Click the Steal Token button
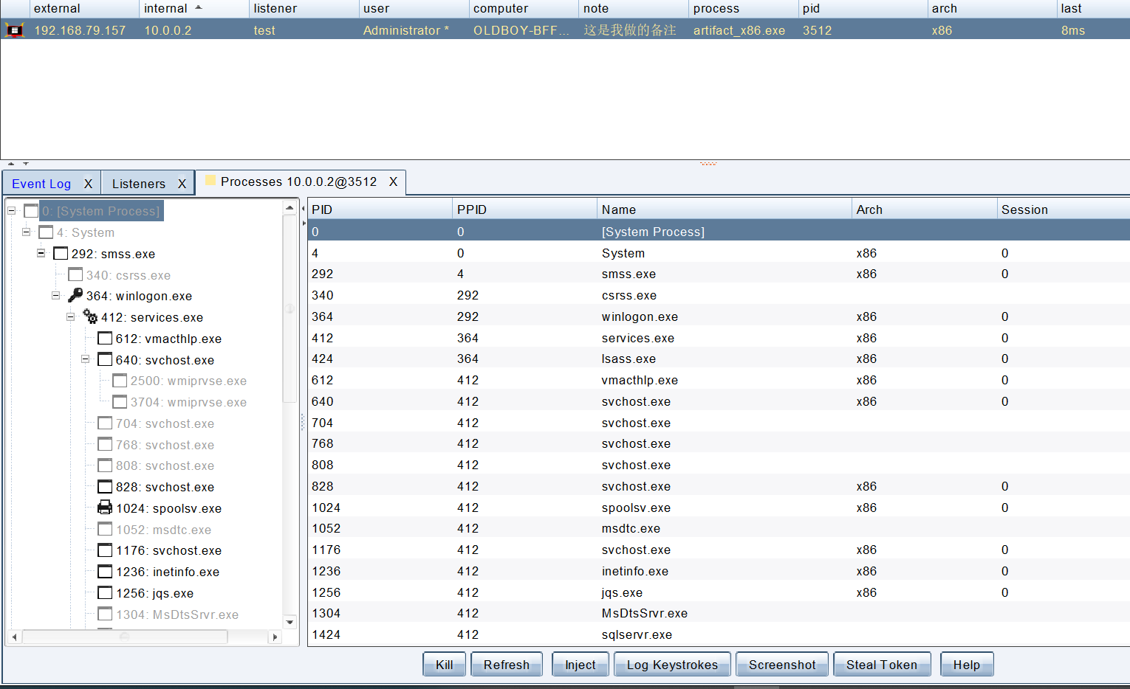This screenshot has height=689, width=1130. [882, 664]
